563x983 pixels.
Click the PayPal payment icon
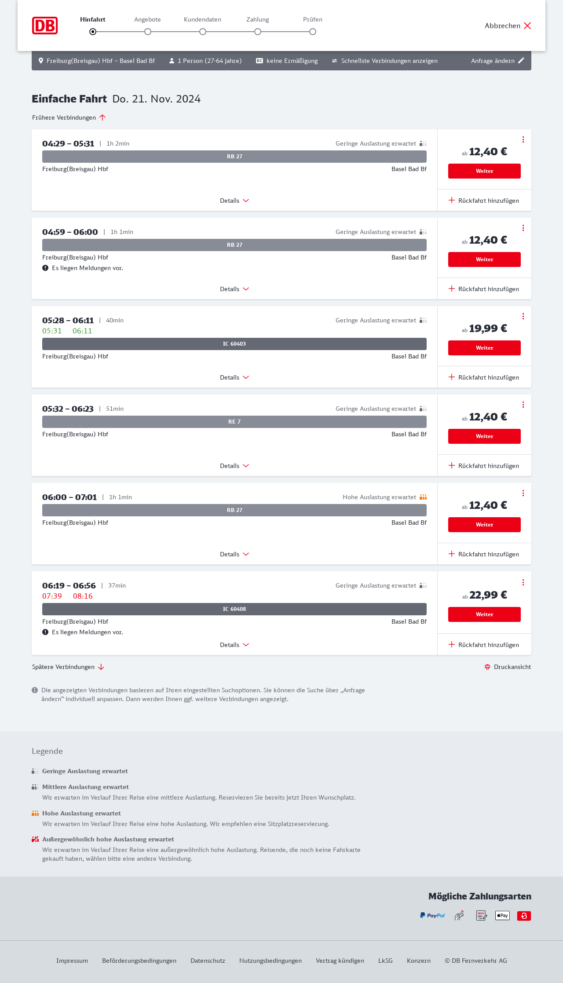[x=432, y=915]
